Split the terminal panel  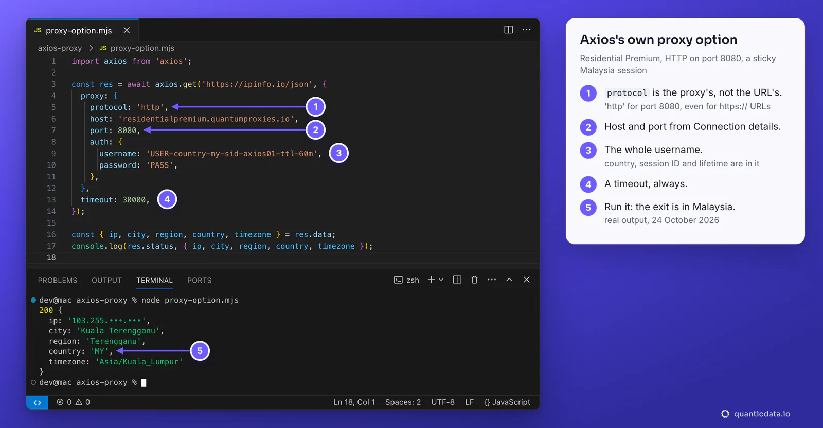pos(457,280)
